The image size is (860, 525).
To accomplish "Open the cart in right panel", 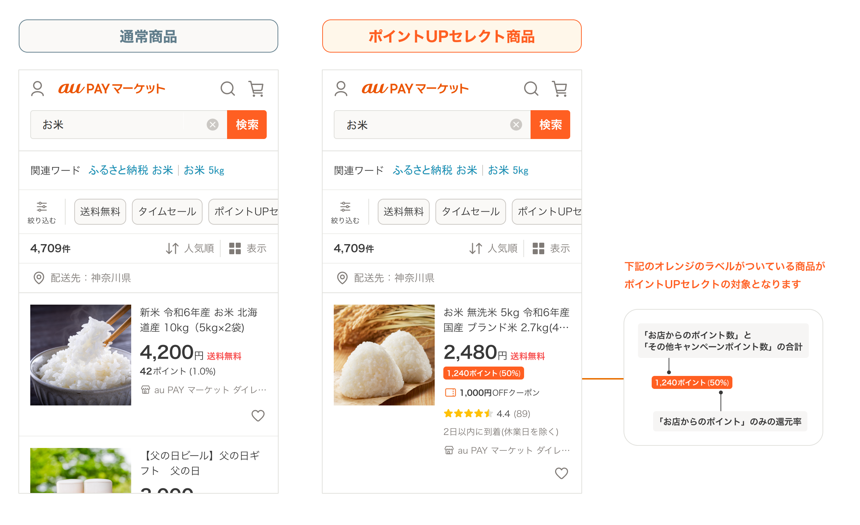I will 559,89.
